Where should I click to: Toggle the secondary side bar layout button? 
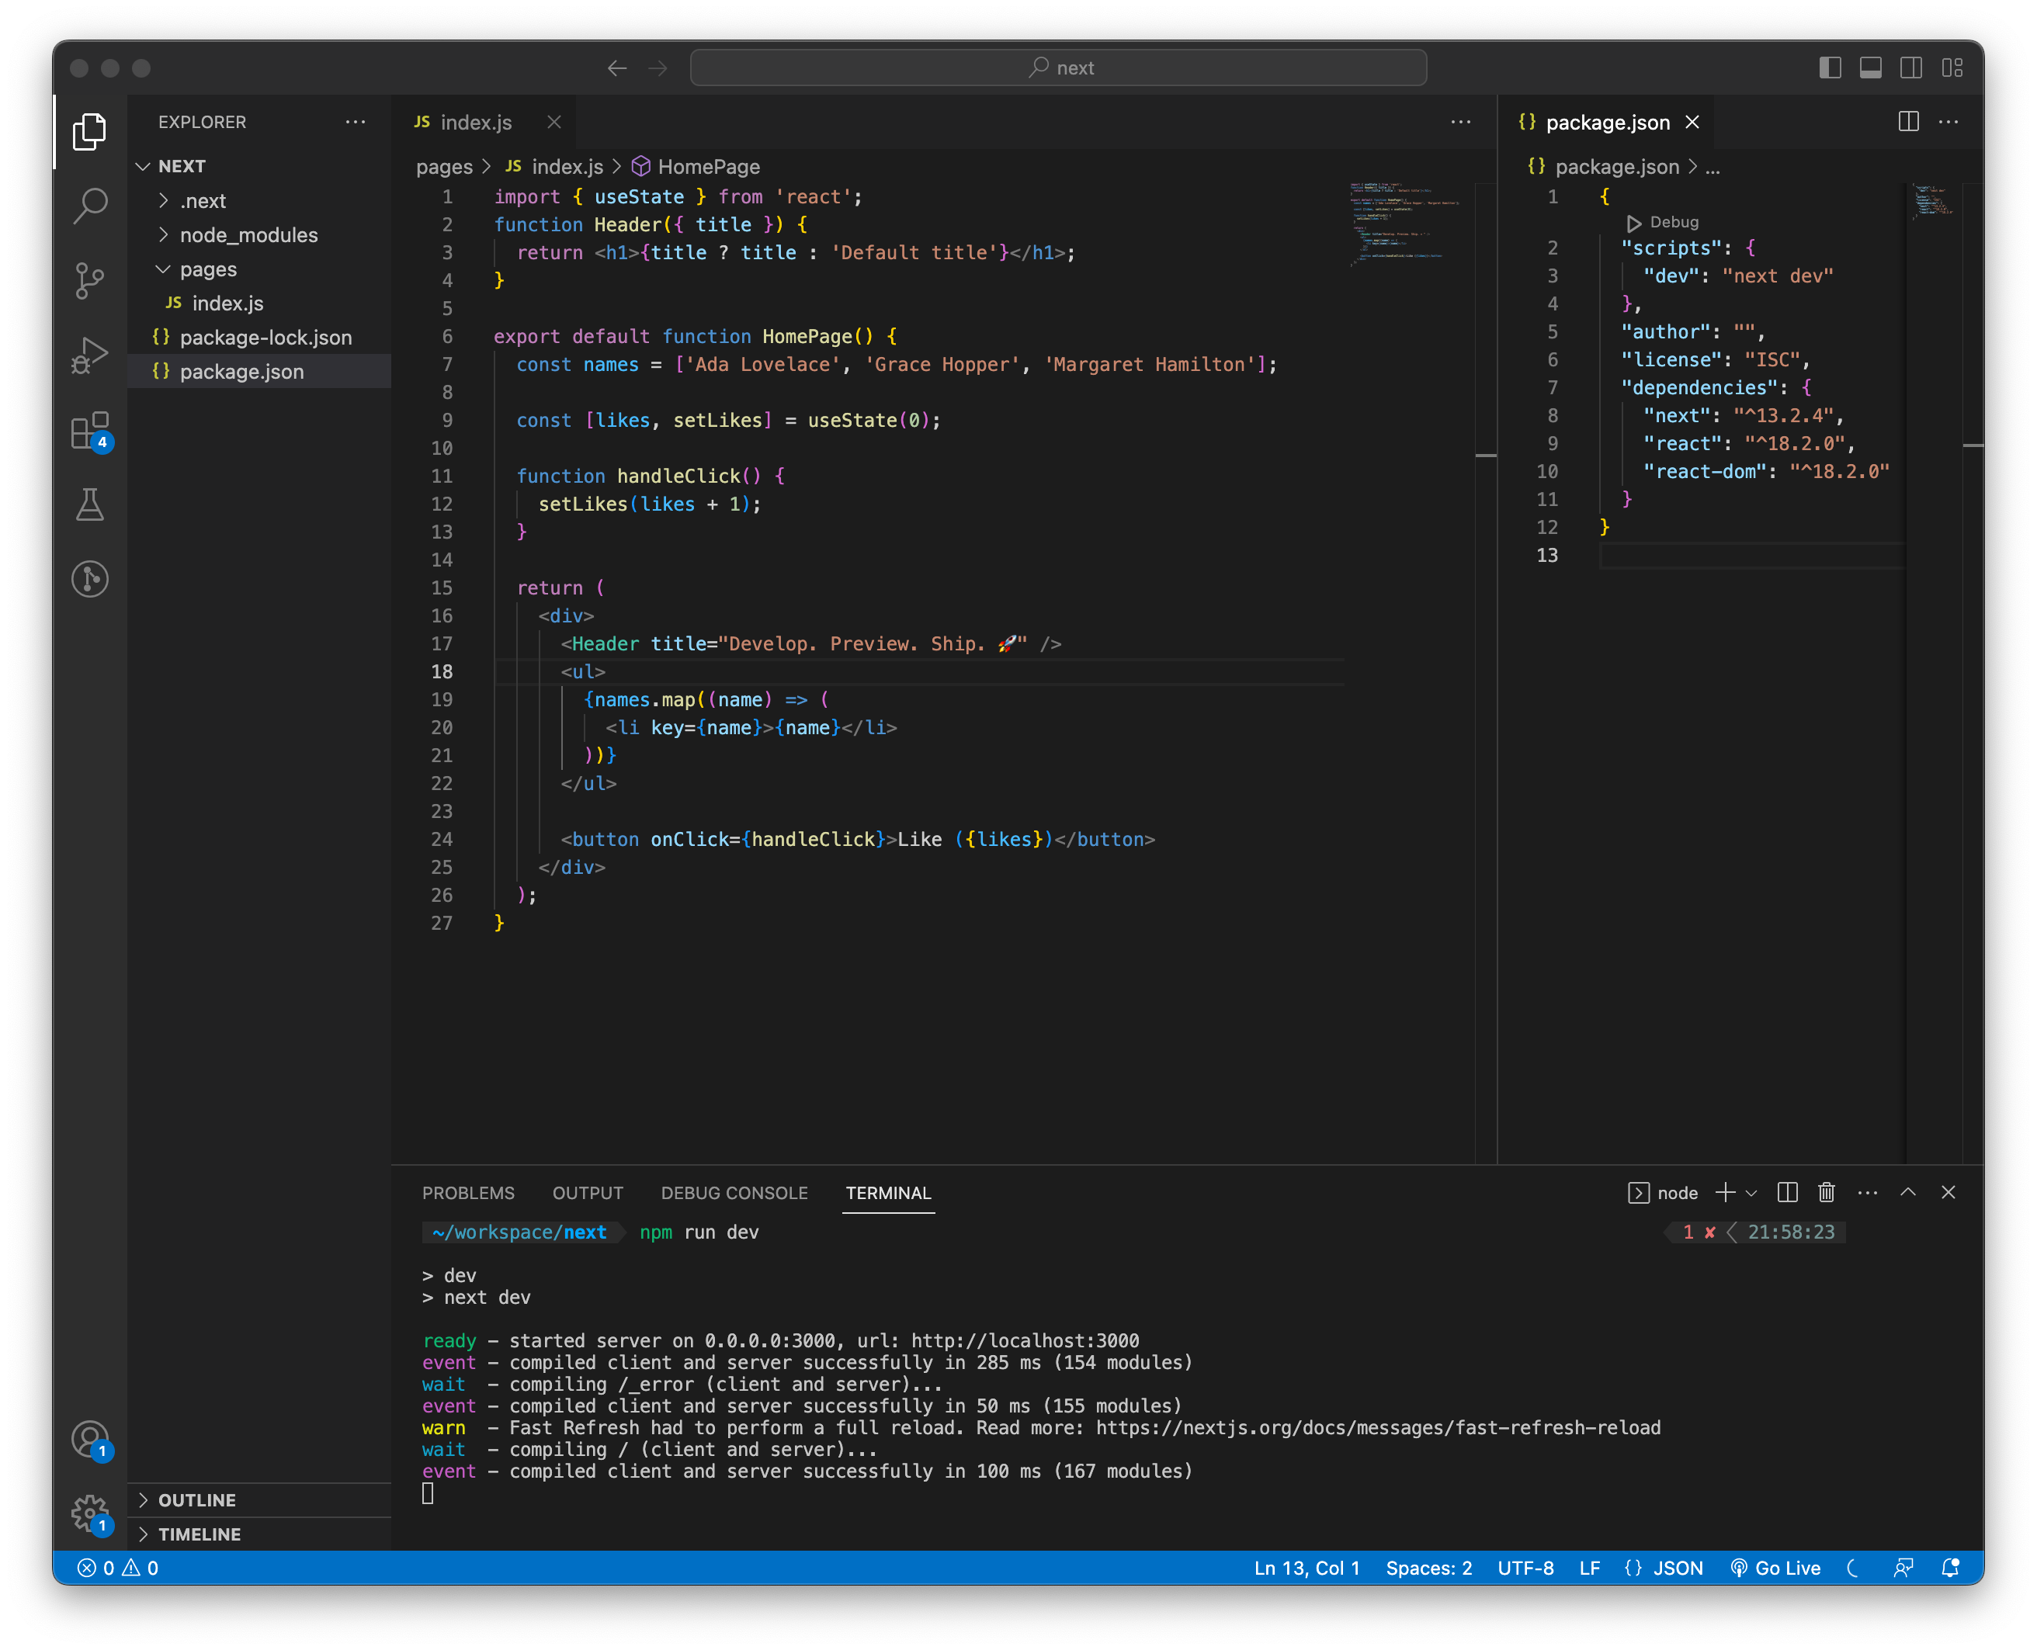(1910, 68)
